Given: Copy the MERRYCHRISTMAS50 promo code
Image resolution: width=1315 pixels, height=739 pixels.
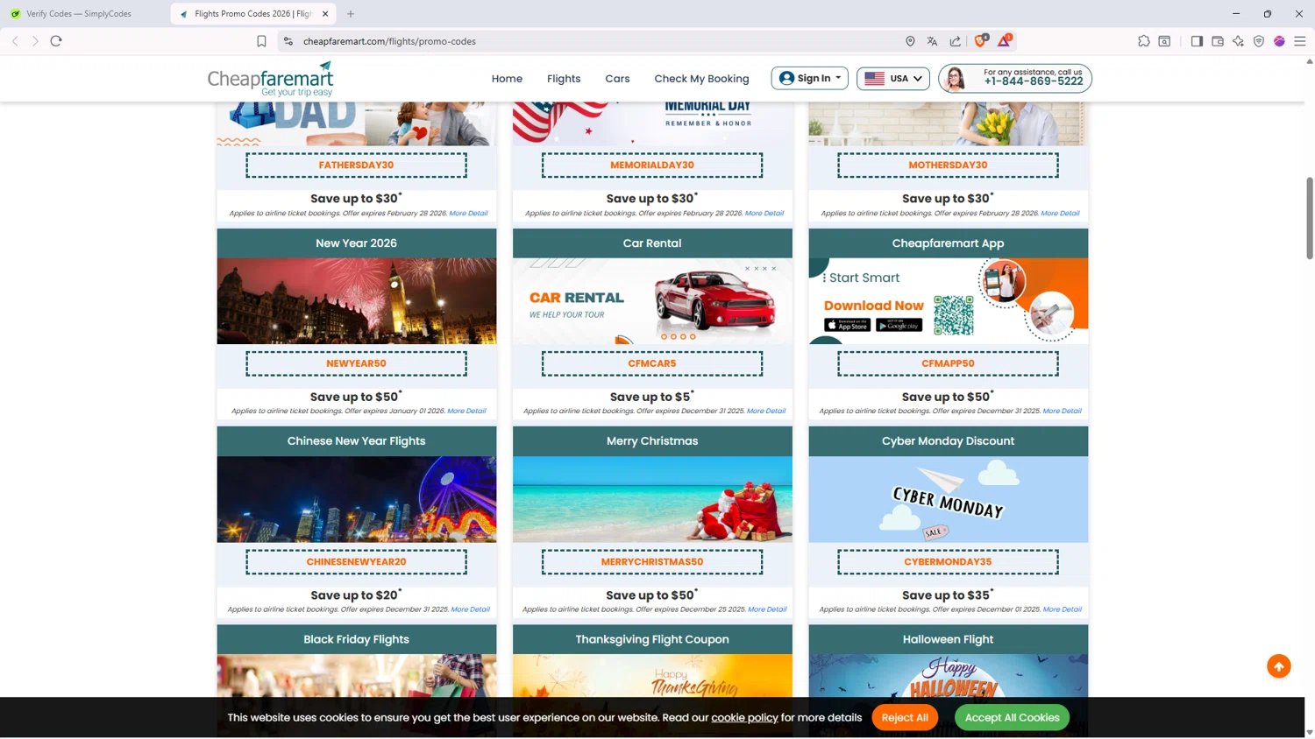Looking at the screenshot, I should 652,562.
